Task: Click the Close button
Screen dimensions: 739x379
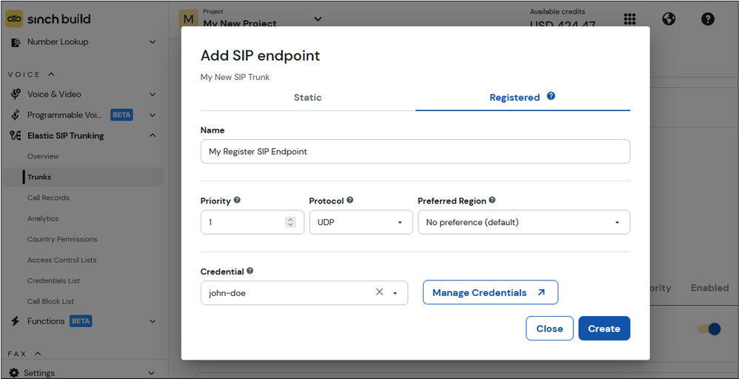Action: click(x=549, y=329)
